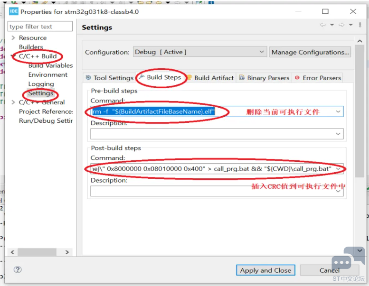This screenshot has width=369, height=286.
Task: Click the type filter text field
Action: coord(40,26)
